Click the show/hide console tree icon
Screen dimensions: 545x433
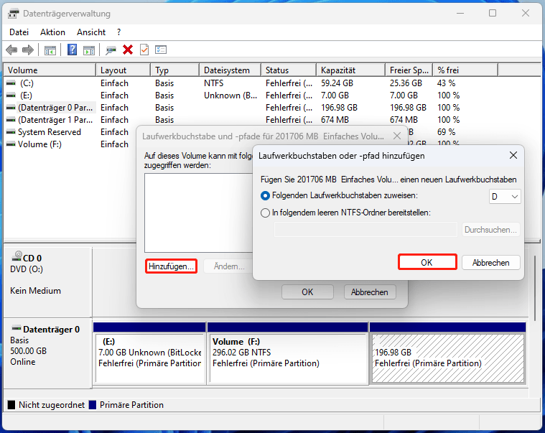coord(50,50)
